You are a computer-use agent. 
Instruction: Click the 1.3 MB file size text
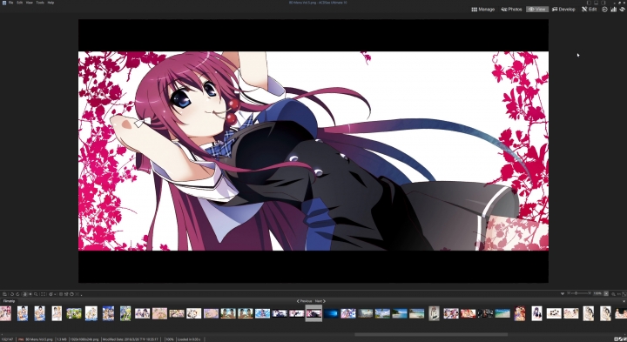pyautogui.click(x=61, y=339)
